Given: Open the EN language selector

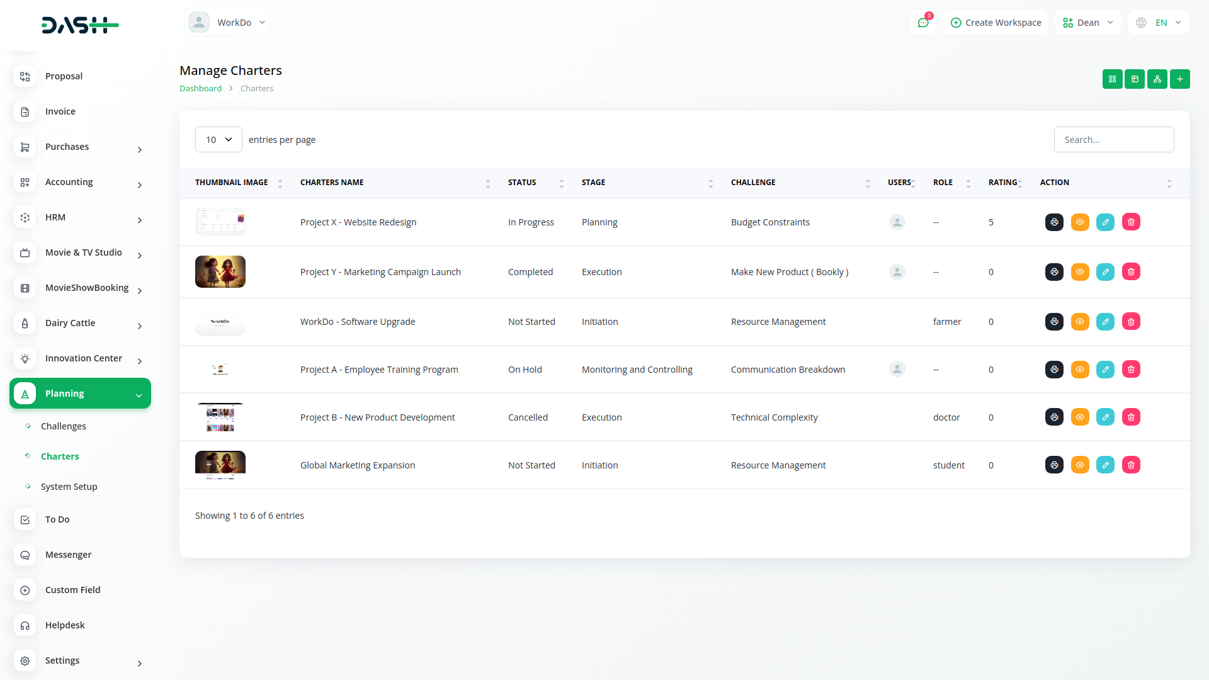Looking at the screenshot, I should pyautogui.click(x=1159, y=23).
